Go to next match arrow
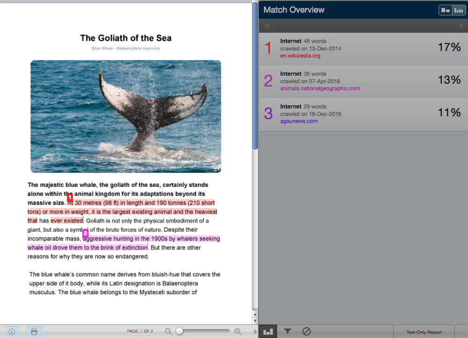The image size is (468, 338). click(461, 26)
